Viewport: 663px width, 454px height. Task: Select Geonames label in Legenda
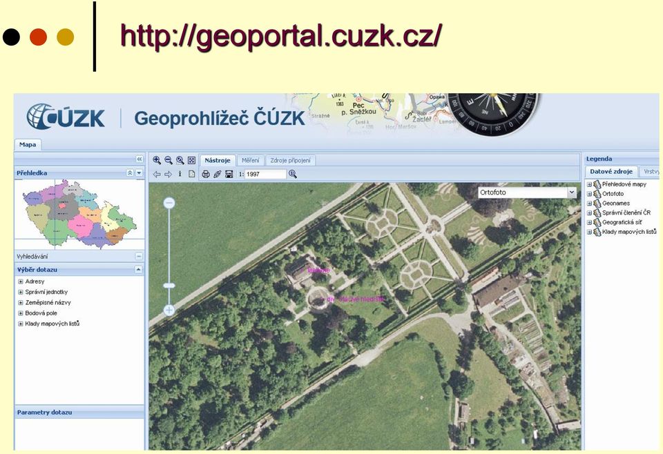pos(615,203)
